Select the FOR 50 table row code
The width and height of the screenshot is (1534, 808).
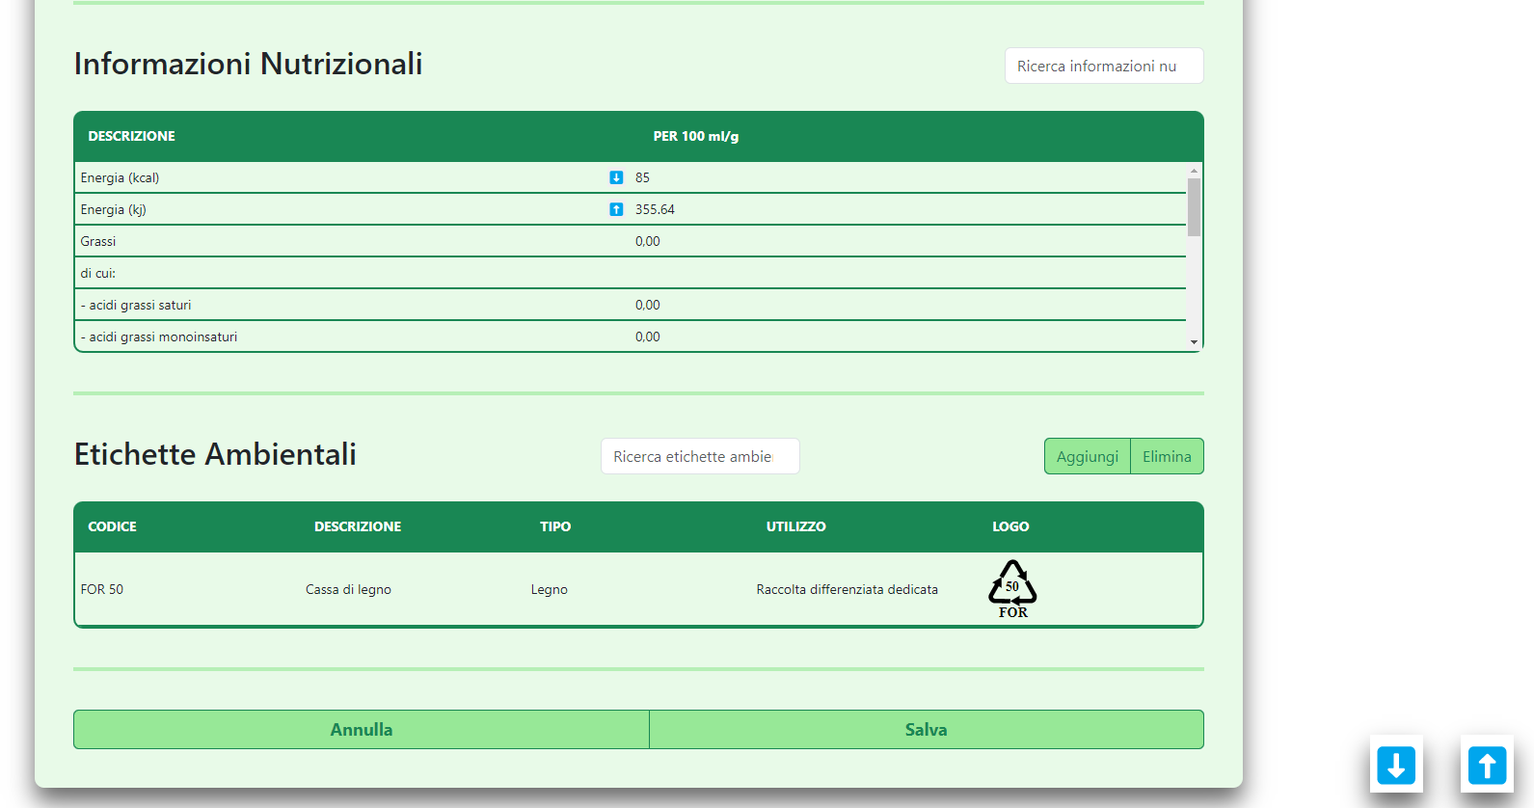[102, 589]
